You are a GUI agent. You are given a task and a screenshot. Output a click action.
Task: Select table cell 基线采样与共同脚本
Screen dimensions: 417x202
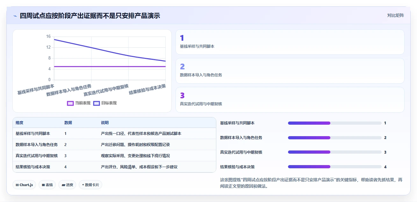pos(33,134)
